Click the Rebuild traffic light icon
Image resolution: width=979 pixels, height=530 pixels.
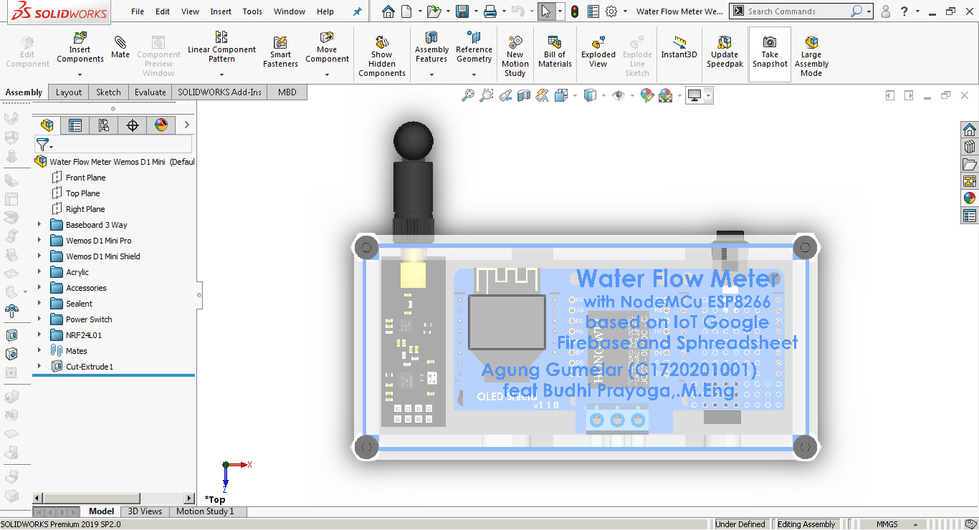point(574,11)
